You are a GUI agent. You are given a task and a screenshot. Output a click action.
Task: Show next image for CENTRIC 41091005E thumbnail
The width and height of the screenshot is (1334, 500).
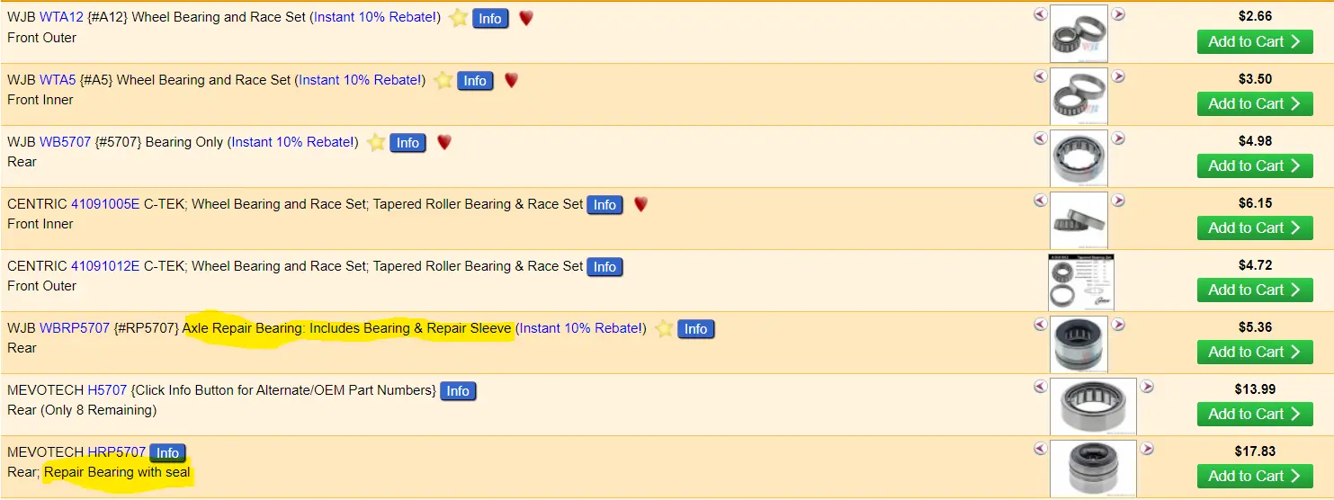coord(1118,201)
